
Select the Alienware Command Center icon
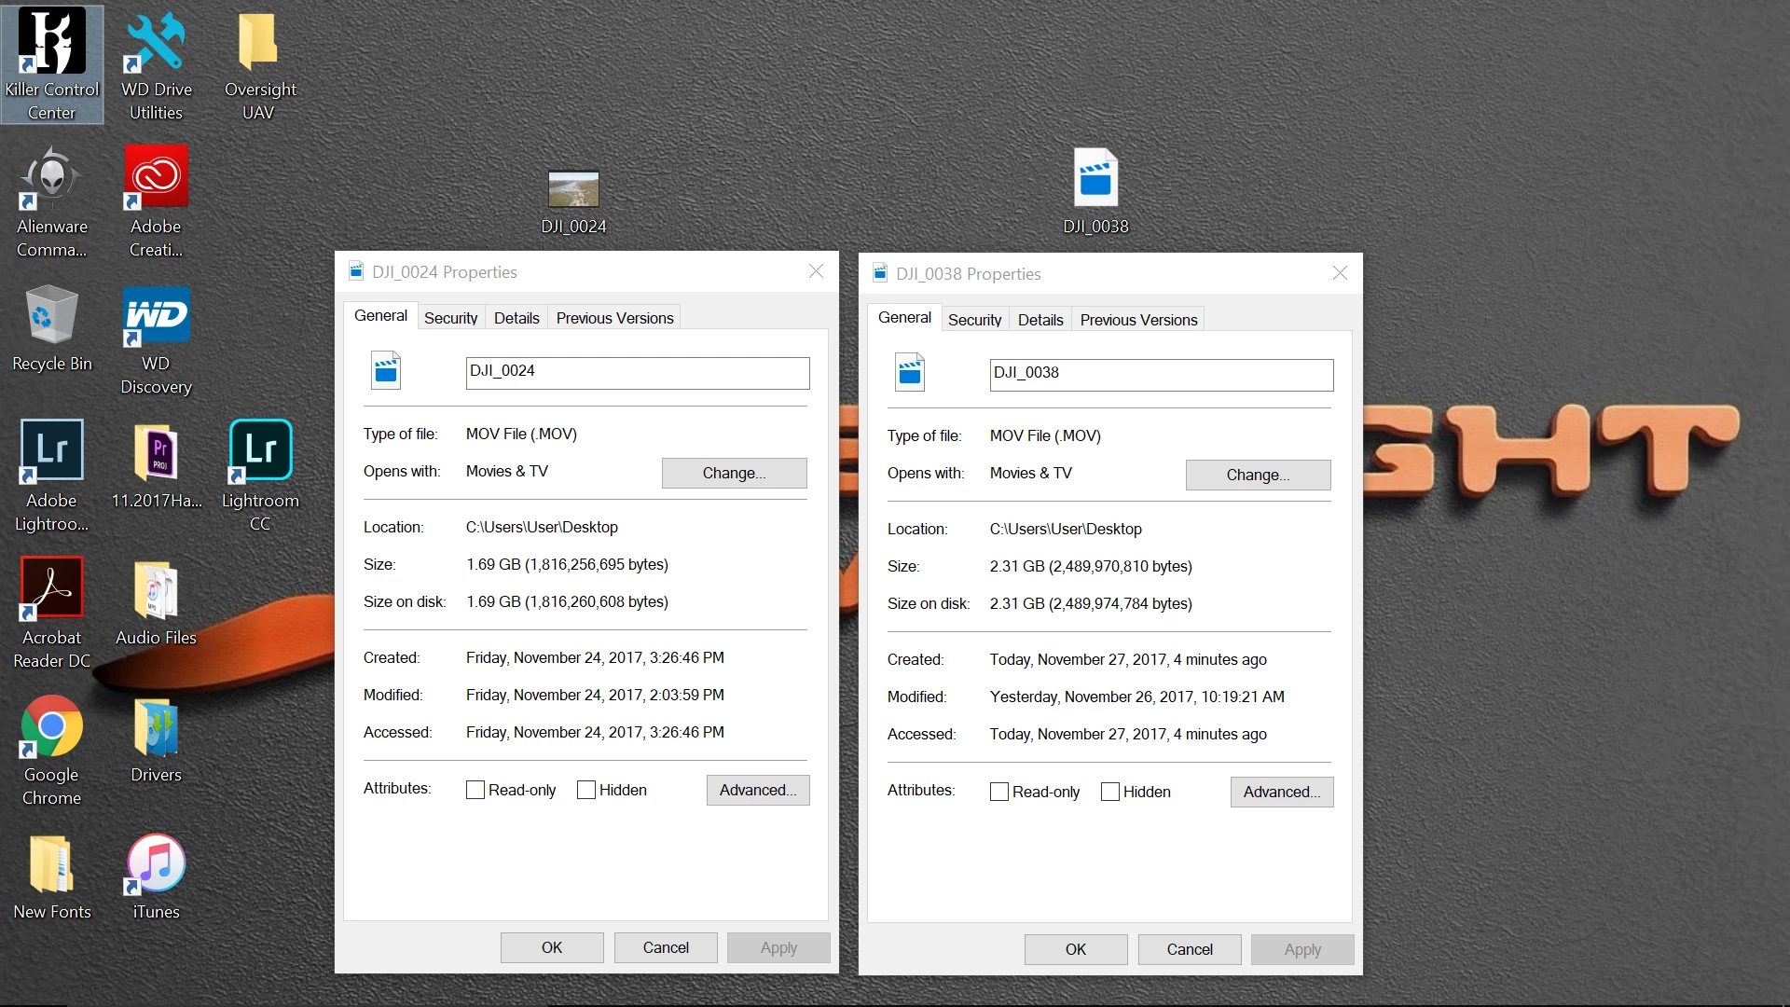click(52, 178)
